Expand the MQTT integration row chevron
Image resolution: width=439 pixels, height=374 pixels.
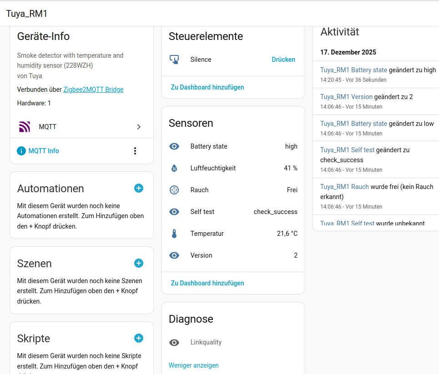point(139,127)
